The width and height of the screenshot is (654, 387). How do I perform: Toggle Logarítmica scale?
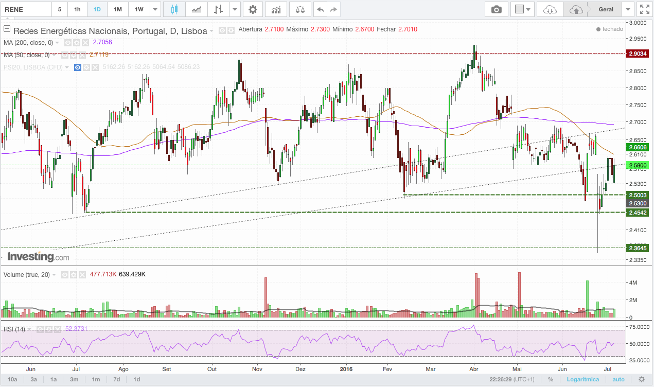(x=583, y=379)
